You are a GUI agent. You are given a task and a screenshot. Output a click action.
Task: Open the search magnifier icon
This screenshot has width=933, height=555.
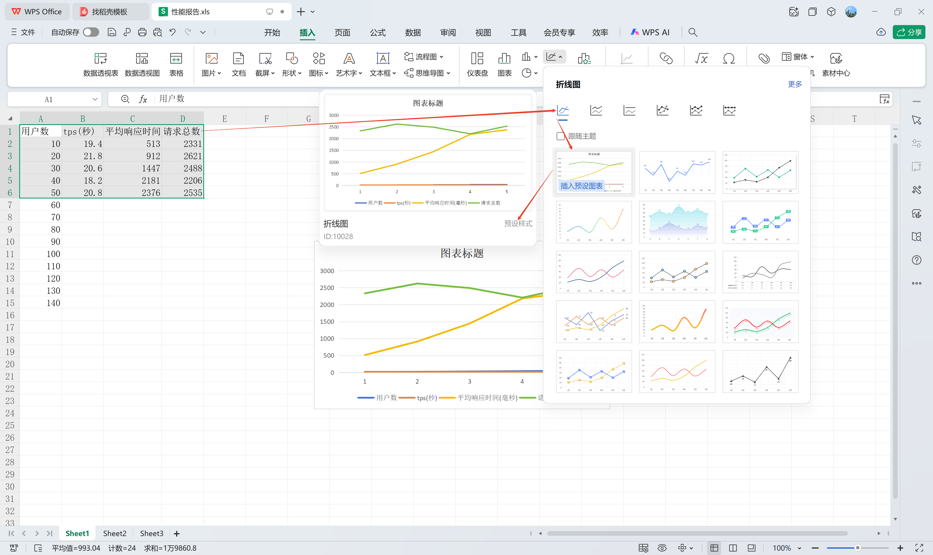(692, 33)
